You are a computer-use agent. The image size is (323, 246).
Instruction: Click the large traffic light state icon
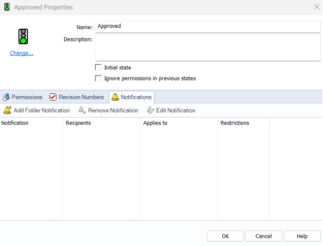[x=23, y=37]
